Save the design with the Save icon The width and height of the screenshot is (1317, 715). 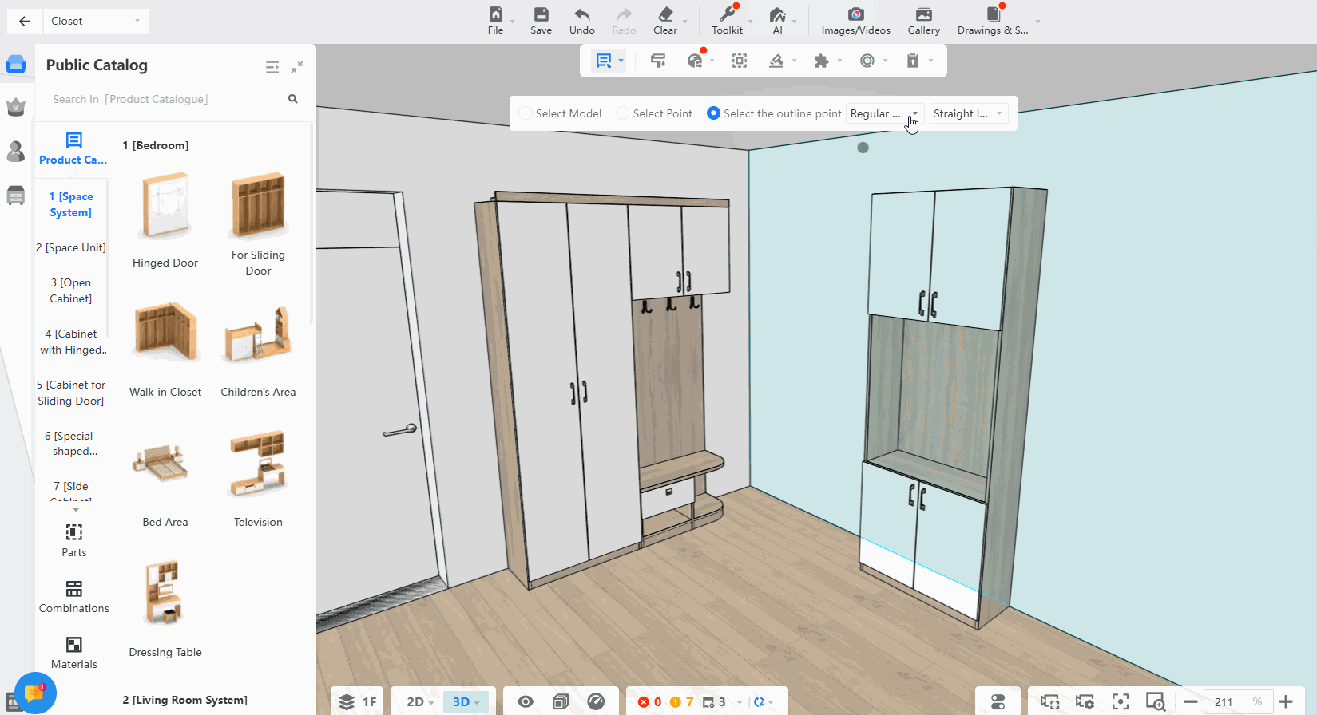(x=541, y=21)
